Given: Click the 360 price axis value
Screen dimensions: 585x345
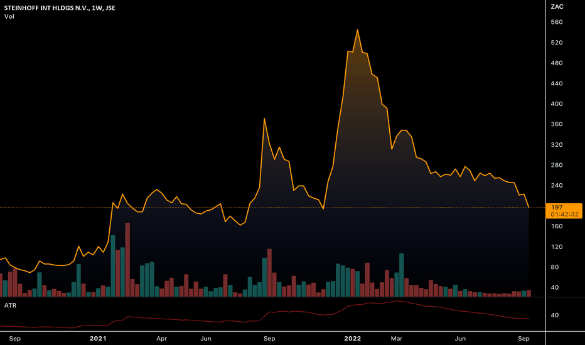Looking at the screenshot, I should point(557,124).
